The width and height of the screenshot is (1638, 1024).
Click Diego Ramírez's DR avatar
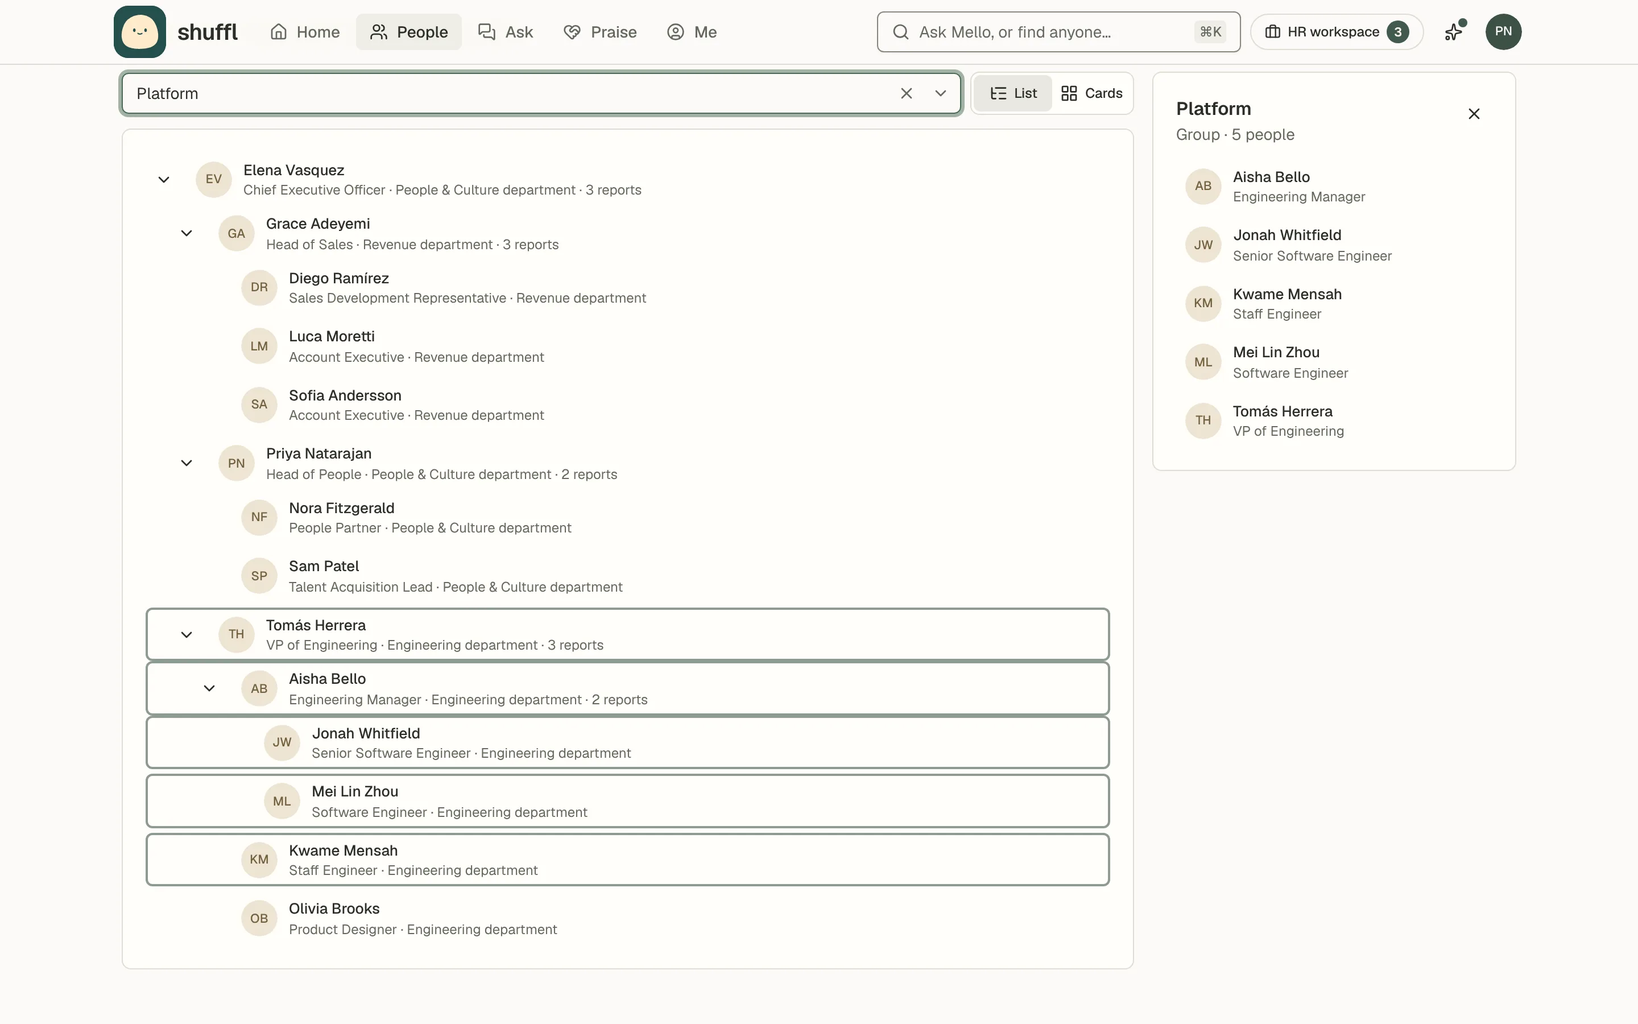(259, 287)
